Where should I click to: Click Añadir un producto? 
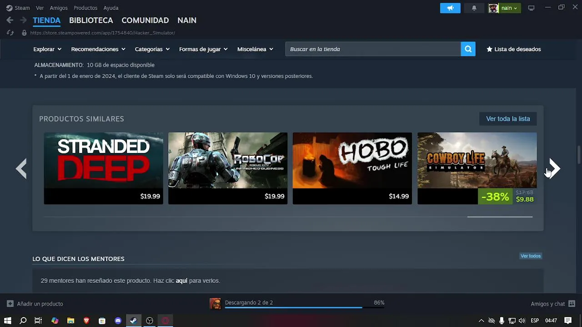click(35, 303)
